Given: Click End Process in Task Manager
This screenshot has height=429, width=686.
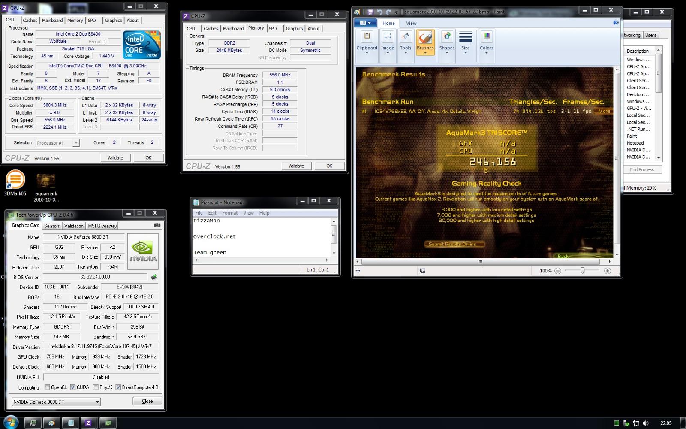Looking at the screenshot, I should pyautogui.click(x=642, y=169).
